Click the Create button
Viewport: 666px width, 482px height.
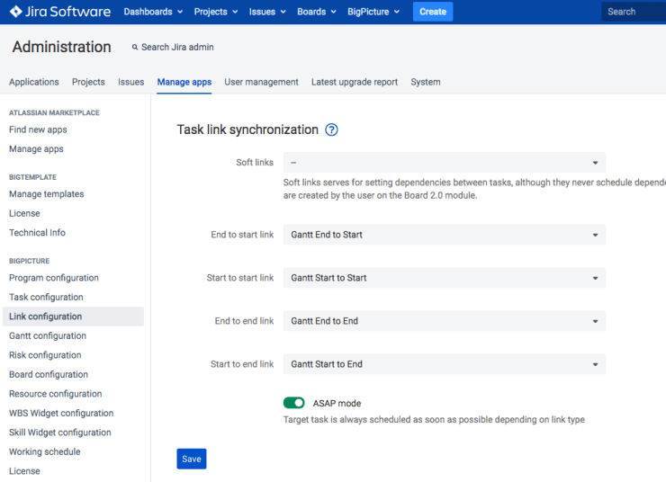pyautogui.click(x=433, y=12)
